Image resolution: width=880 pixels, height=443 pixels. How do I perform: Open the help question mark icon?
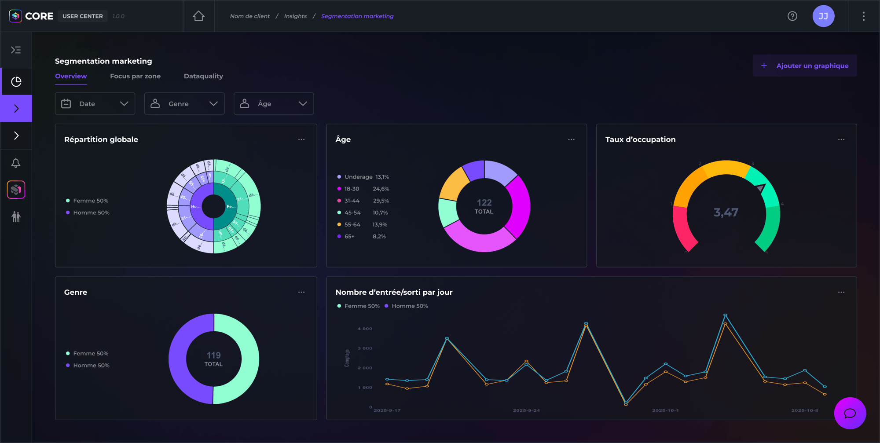pos(792,16)
